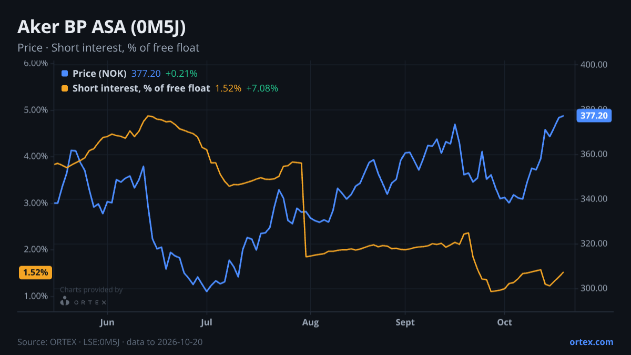Click the 320.00 right axis label
This screenshot has height=355, width=631.
[594, 244]
